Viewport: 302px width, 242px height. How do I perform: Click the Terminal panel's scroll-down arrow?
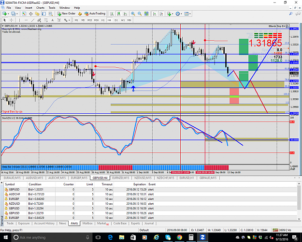point(299,219)
